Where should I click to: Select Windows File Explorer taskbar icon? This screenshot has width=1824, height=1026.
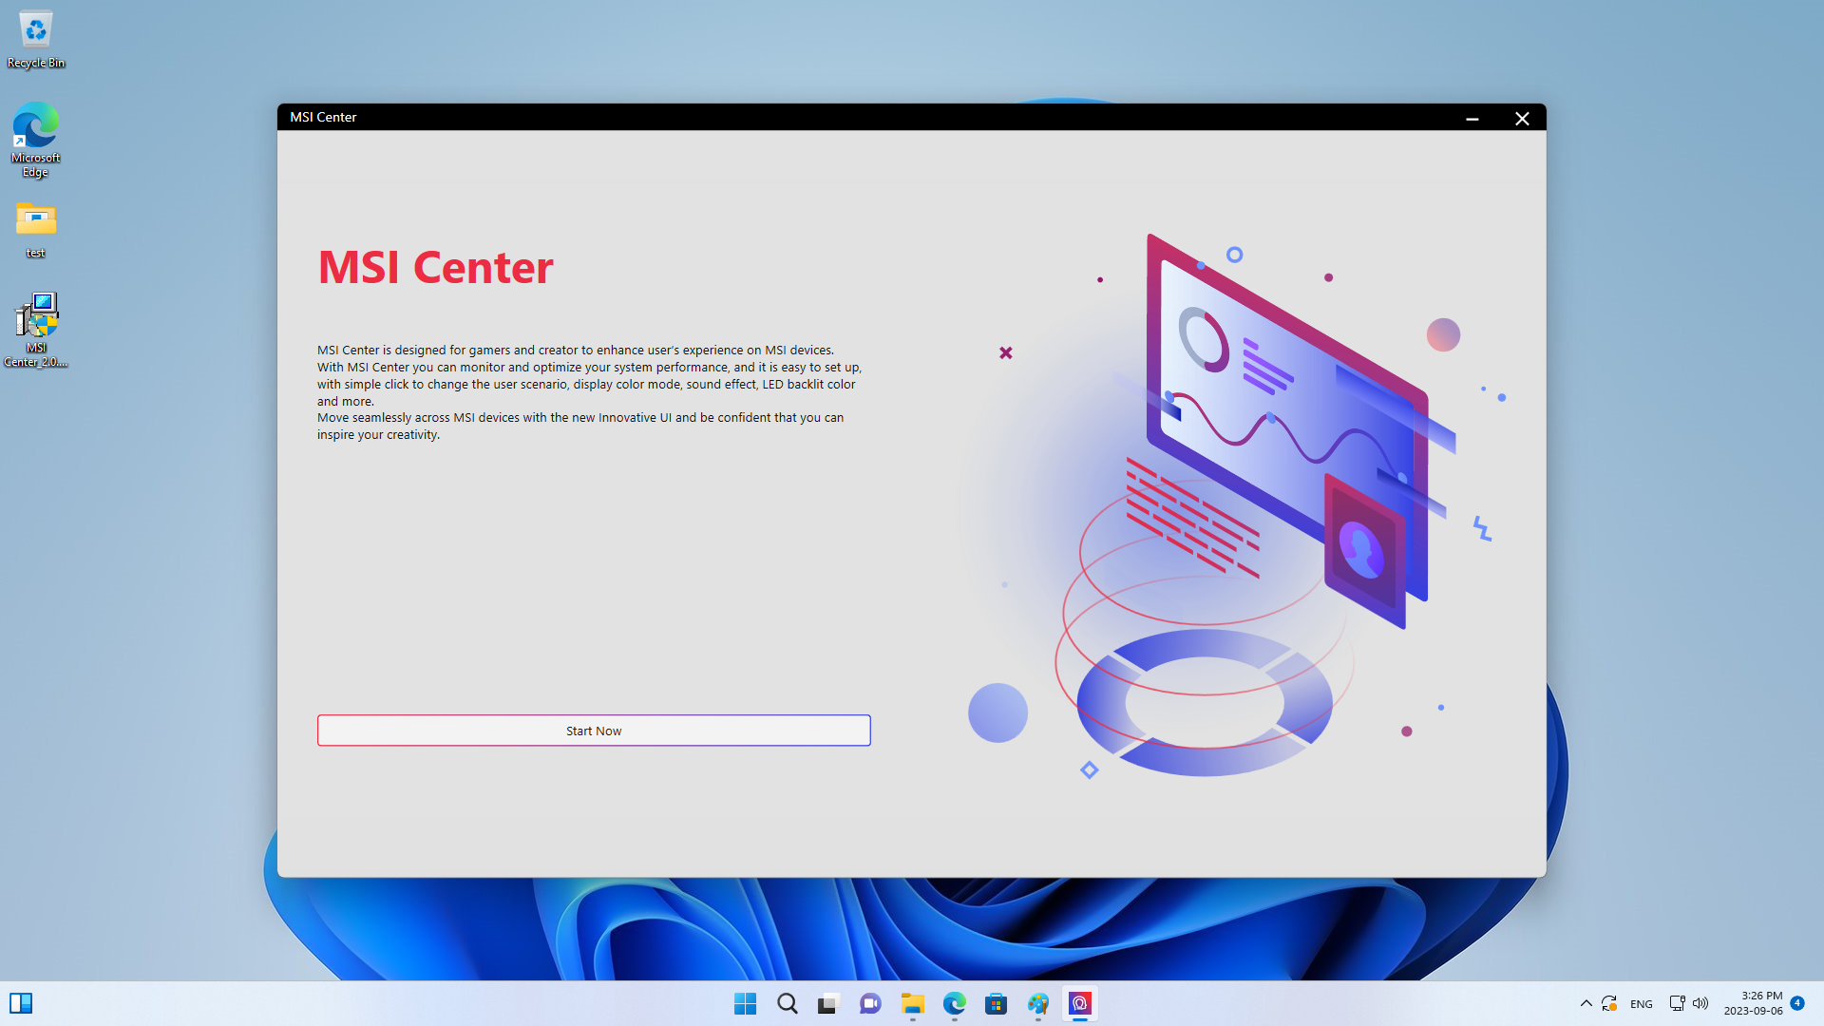point(913,1003)
